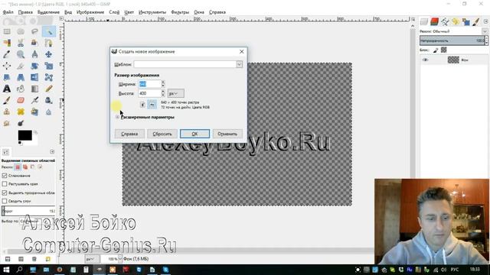
Task: Click the Отменить cancel button
Action: click(227, 134)
